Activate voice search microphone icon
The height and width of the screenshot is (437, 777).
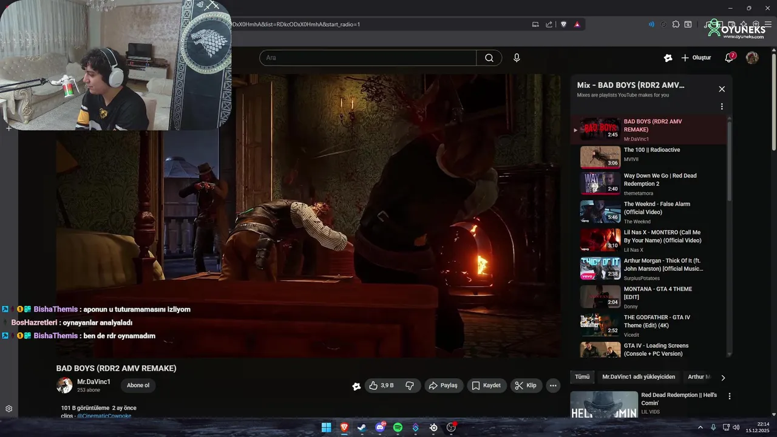517,58
